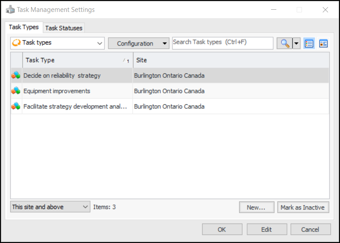Switch to card/details view icon

point(323,43)
